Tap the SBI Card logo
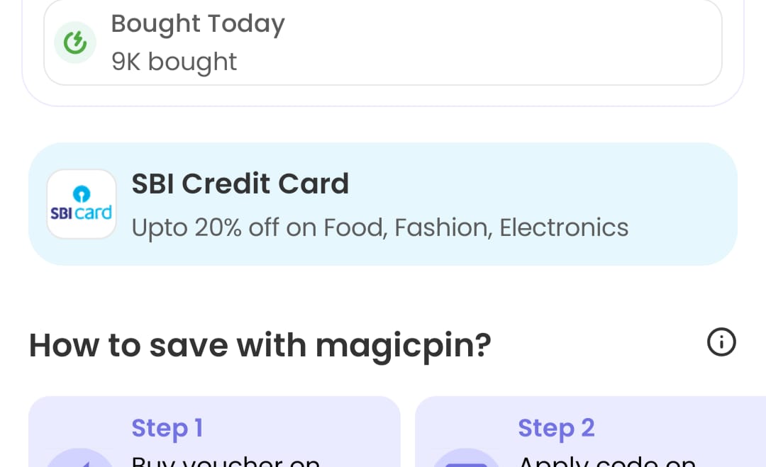766x467 pixels. pos(82,204)
